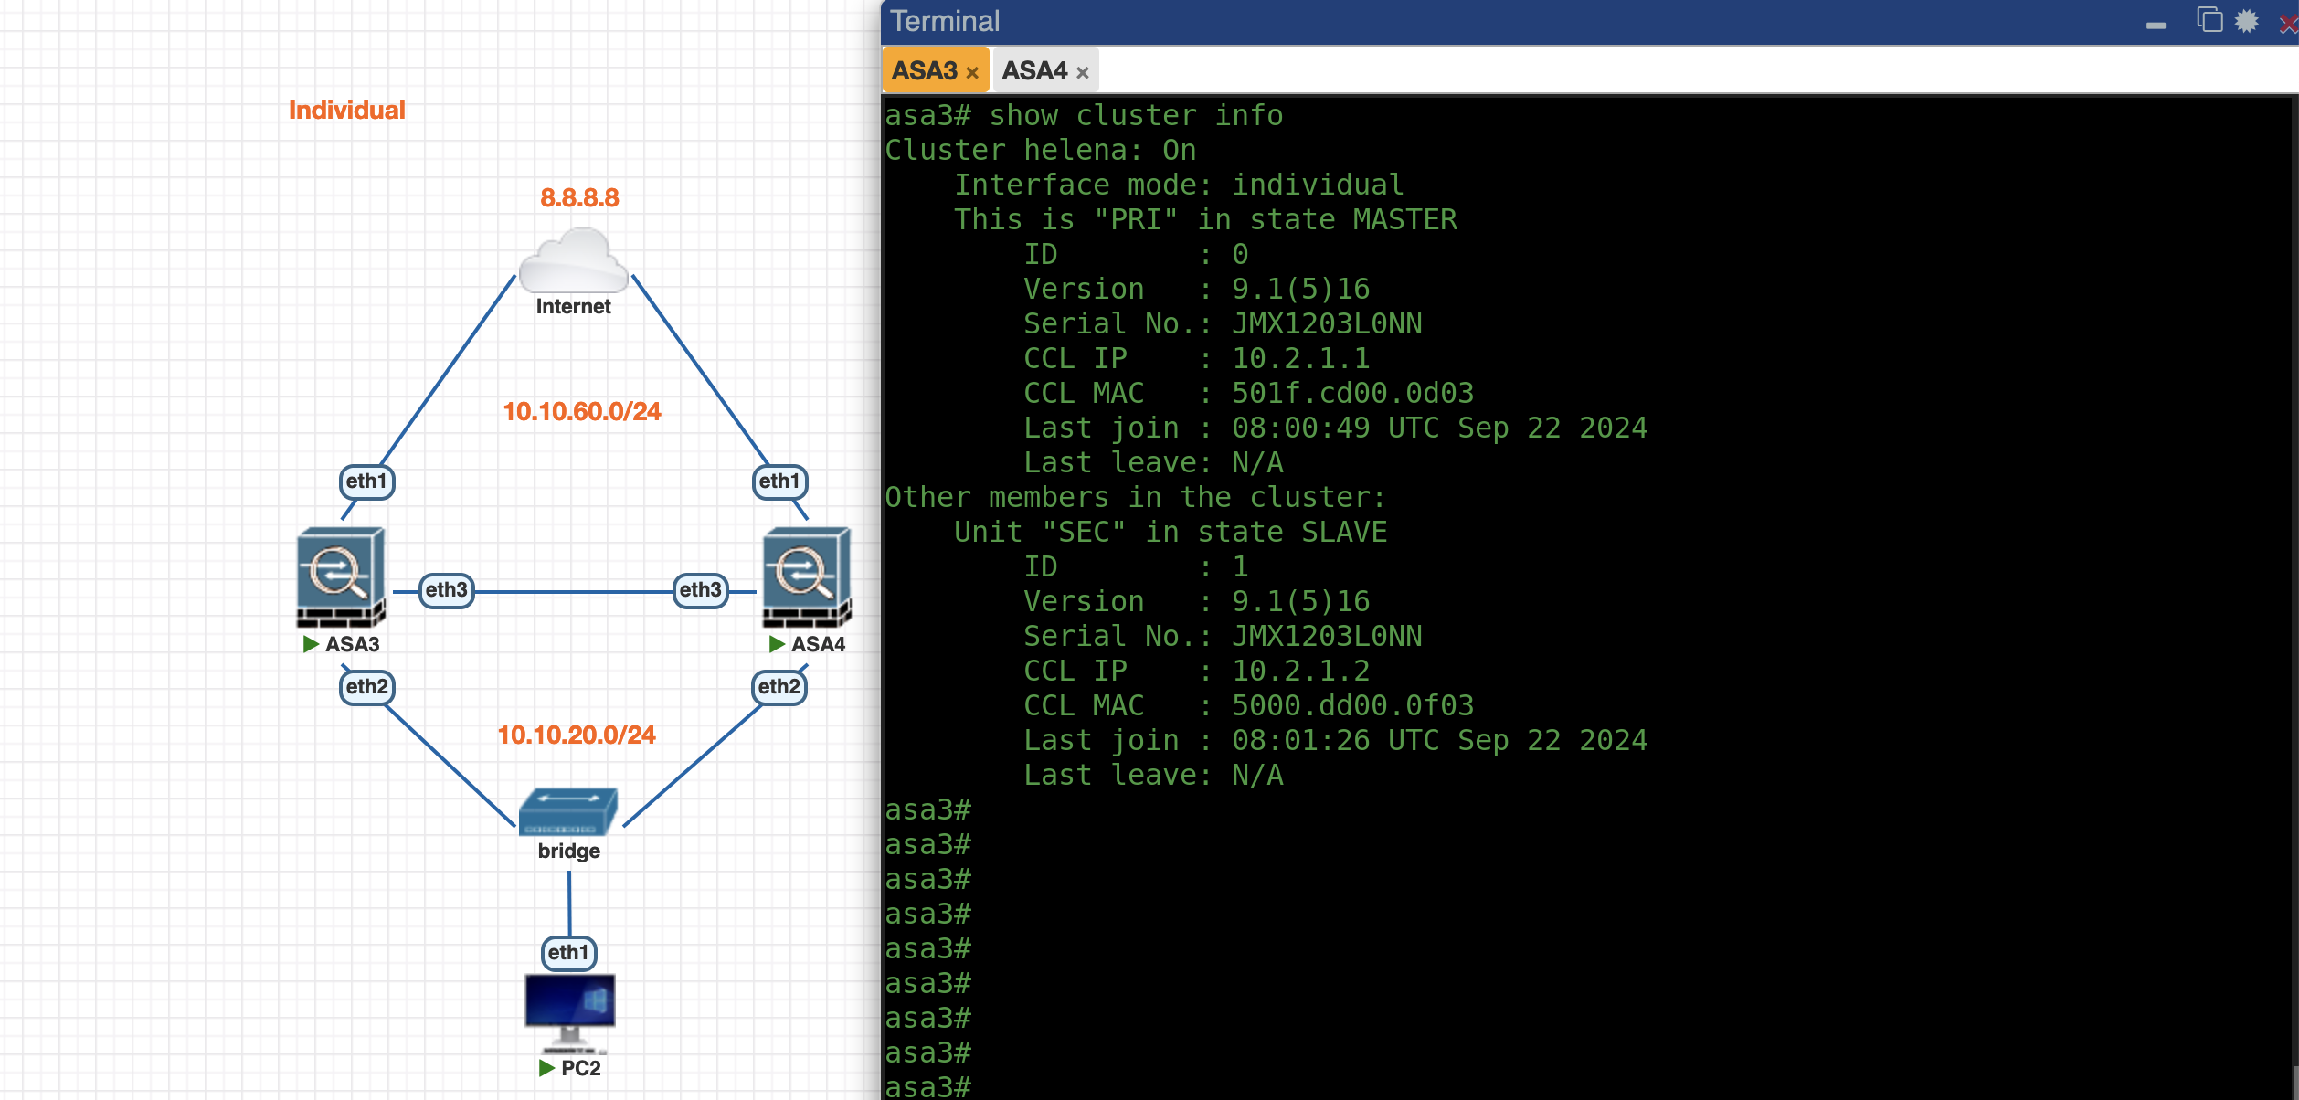Switch to the ASA4 terminal tab

pos(1034,70)
